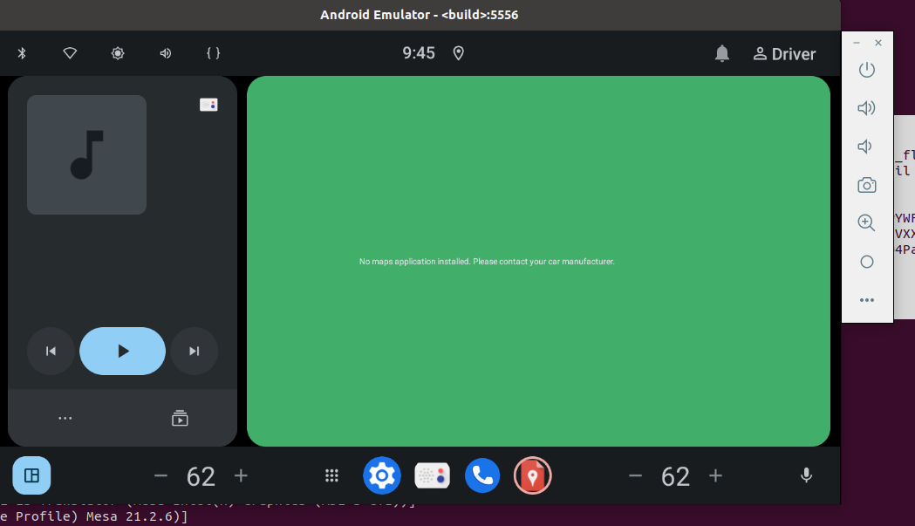Click emulator volume up button
915x526 pixels.
pyautogui.click(x=866, y=108)
